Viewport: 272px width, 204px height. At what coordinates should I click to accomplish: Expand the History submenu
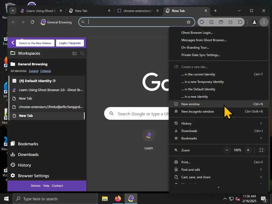(x=219, y=123)
